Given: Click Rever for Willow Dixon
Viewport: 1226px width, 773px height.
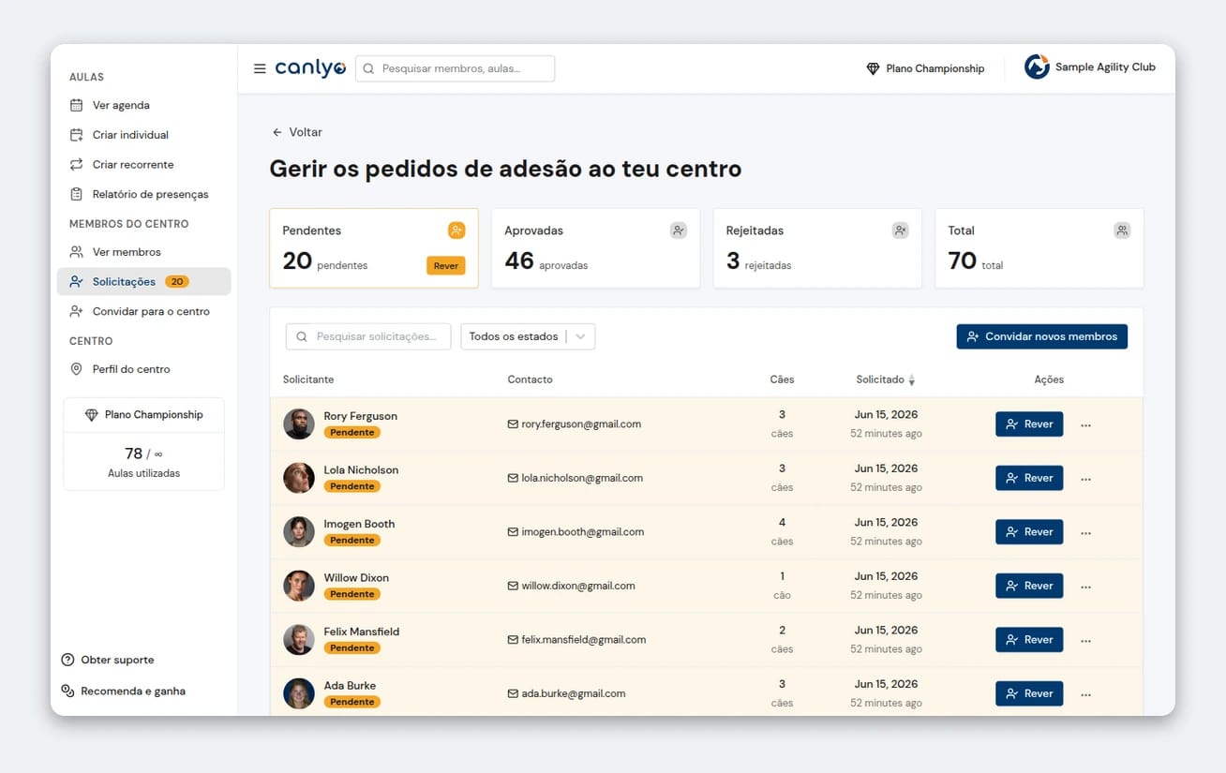Looking at the screenshot, I should click(1029, 586).
